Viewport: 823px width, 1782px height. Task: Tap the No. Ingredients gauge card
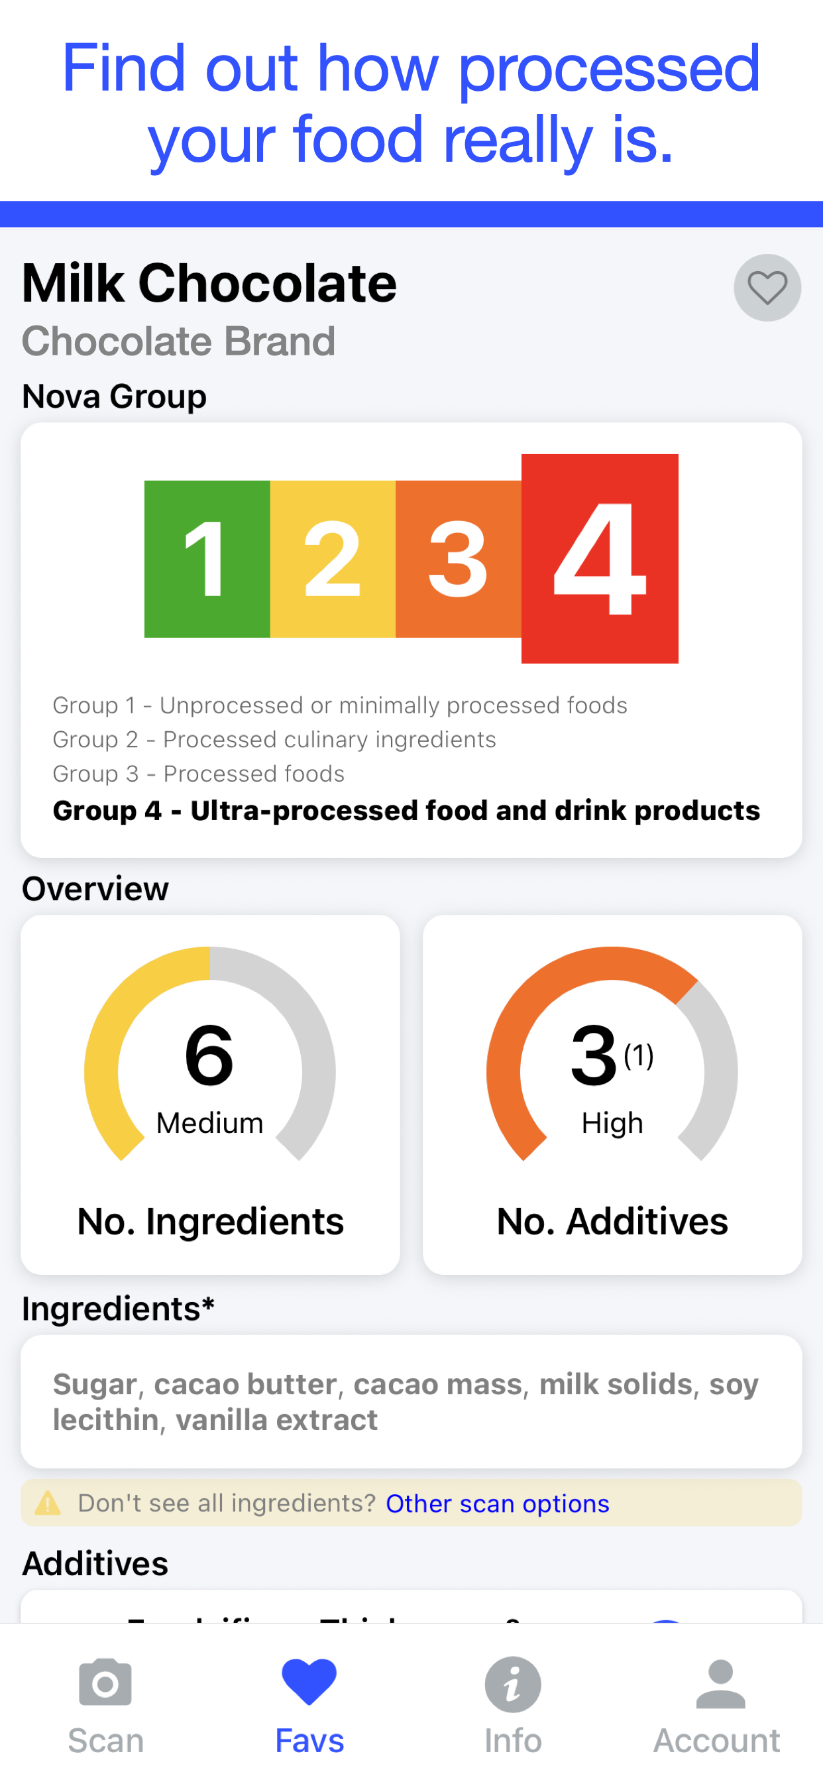pos(210,1095)
